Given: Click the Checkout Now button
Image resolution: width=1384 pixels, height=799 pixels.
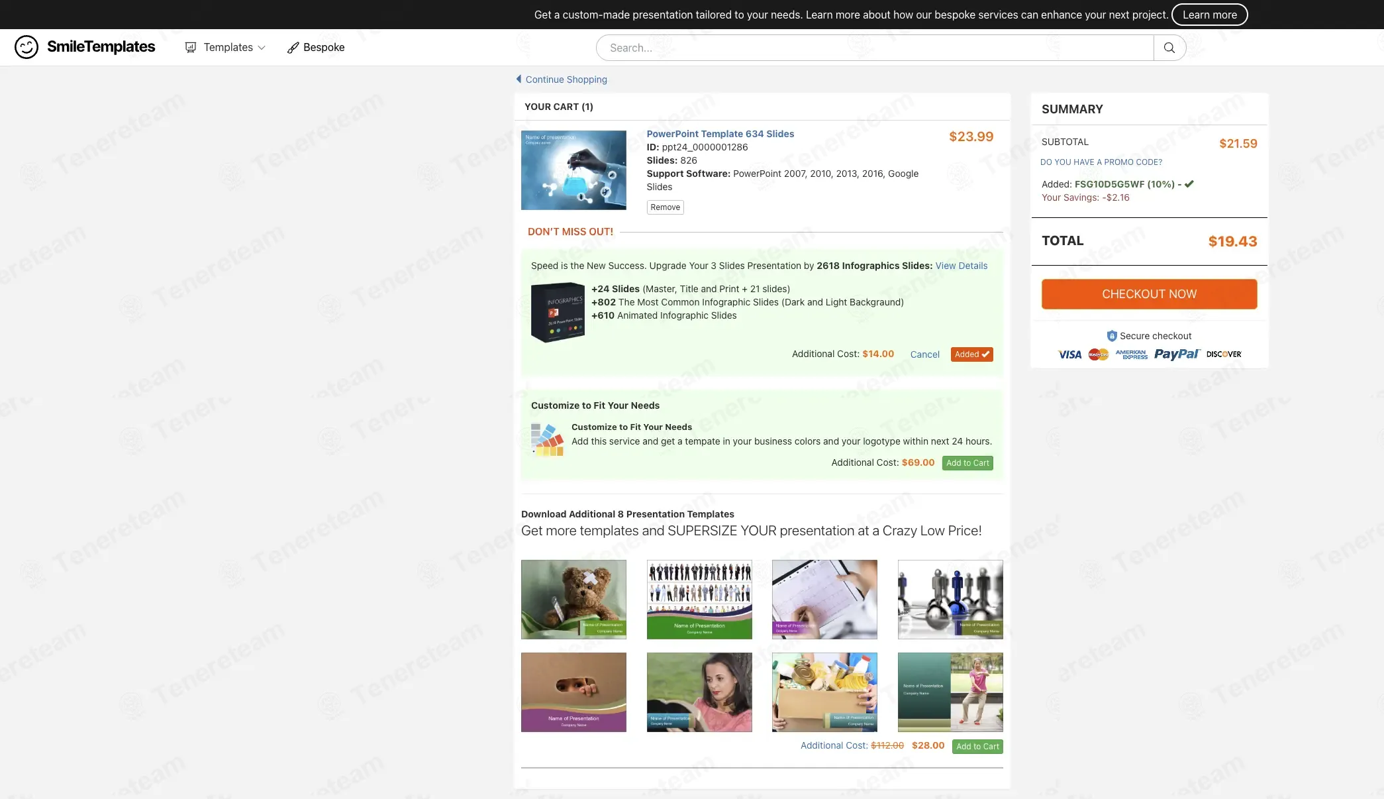Looking at the screenshot, I should 1150,294.
